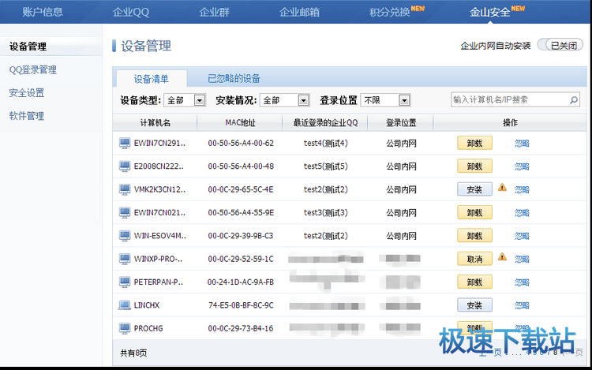The image size is (592, 370).
Task: Click 忽略 link for WINXP-PRO
Action: click(x=523, y=259)
